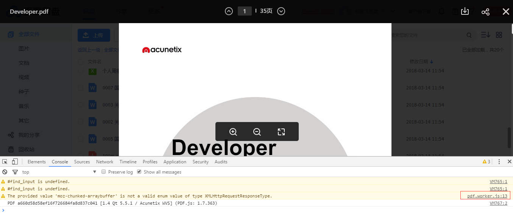This screenshot has width=513, height=213.
Task: Click the page number input box
Action: coord(245,11)
